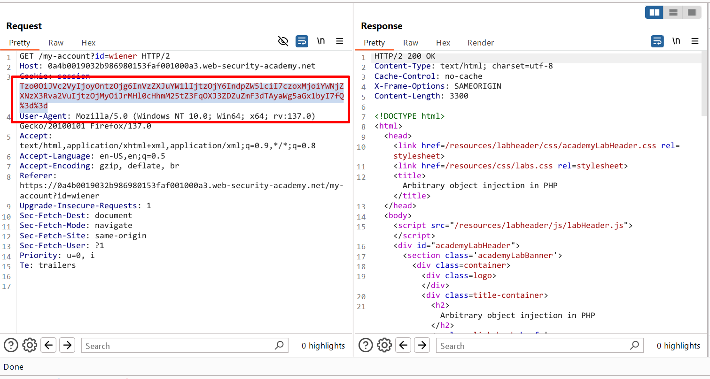This screenshot has height=379, width=710.
Task: Toggle Request word wrap icon
Action: coord(302,41)
